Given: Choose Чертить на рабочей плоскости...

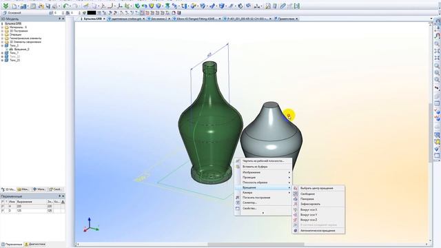Looking at the screenshot, I should click(263, 161).
